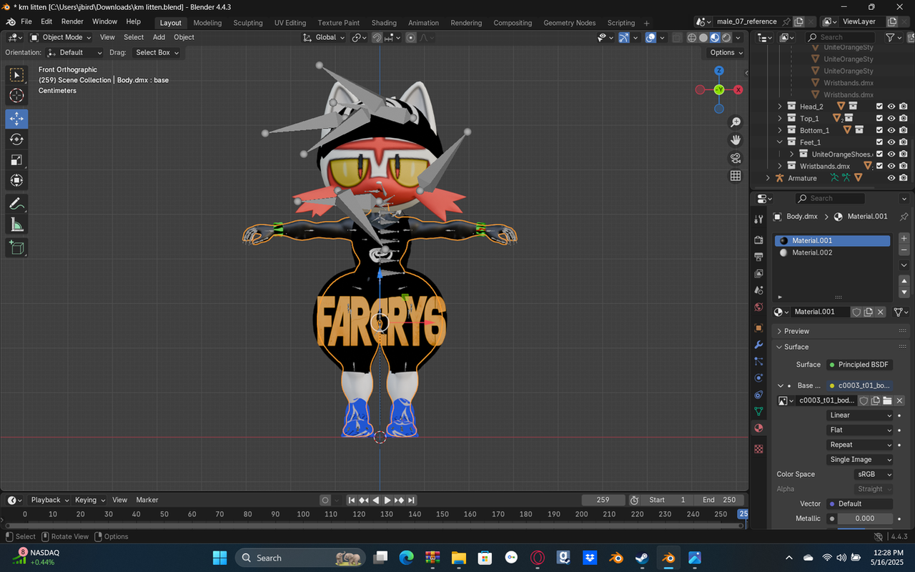Activate the Scale tool
Screen dimensions: 915x572
click(x=16, y=160)
